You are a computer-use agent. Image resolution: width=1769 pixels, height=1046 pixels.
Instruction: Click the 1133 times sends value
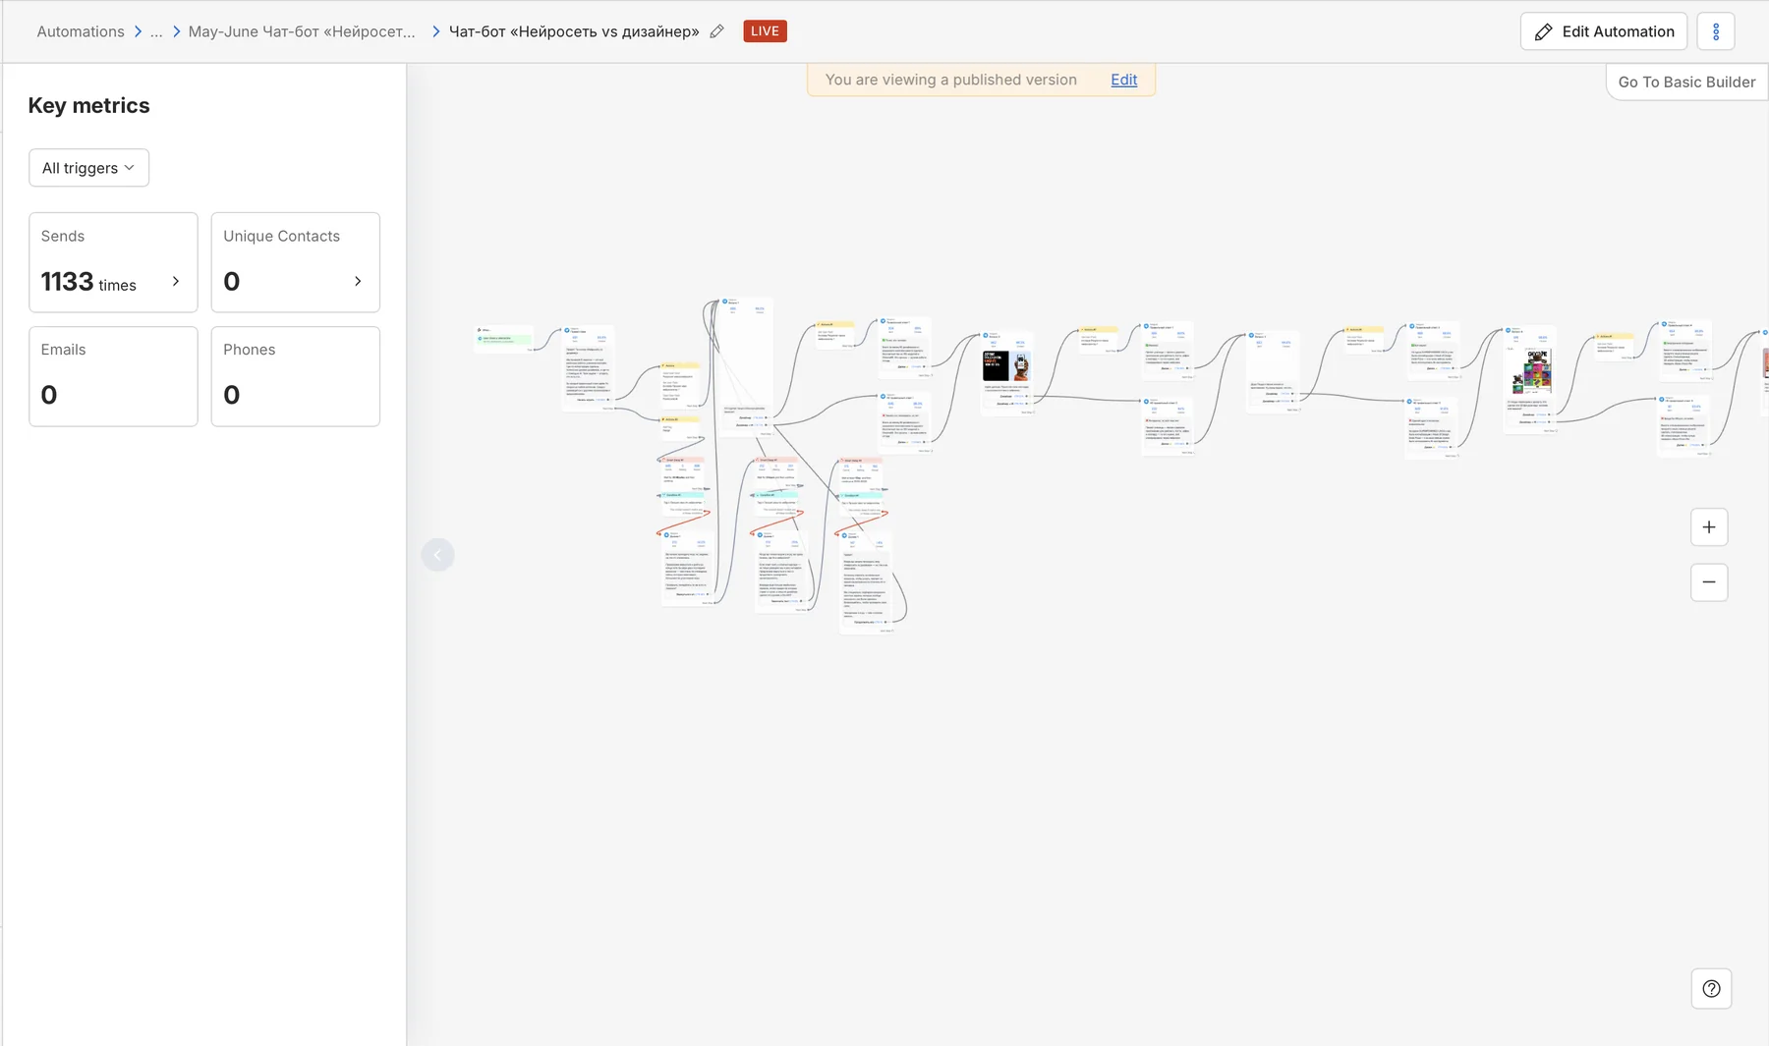tap(88, 282)
